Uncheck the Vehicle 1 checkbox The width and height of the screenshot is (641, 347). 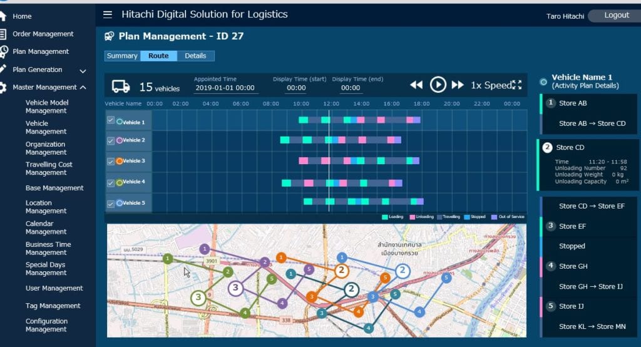click(x=110, y=120)
